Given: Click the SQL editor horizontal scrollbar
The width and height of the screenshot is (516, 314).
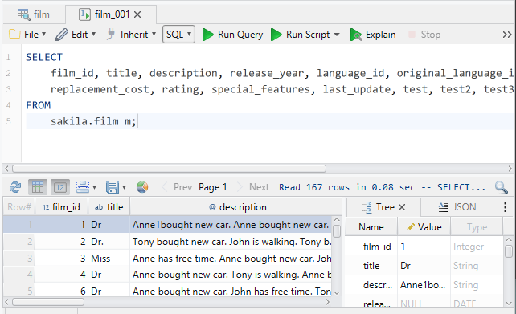Looking at the screenshot, I should [169, 169].
